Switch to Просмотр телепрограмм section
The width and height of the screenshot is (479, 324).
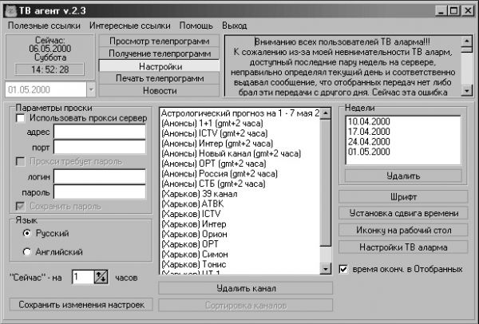159,41
